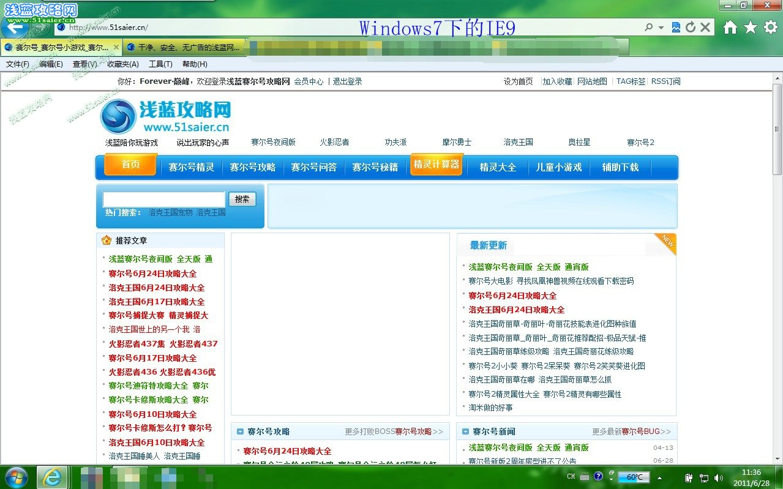
Task: Click the site search text box
Action: point(164,199)
